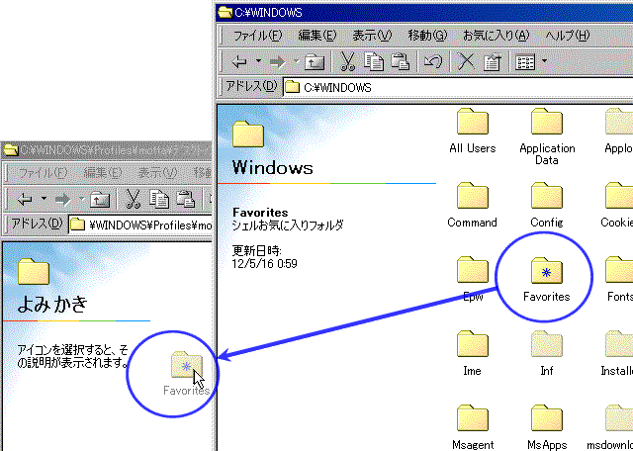Select the Inf folder
Screen dimensions: 633x451
[x=547, y=354]
